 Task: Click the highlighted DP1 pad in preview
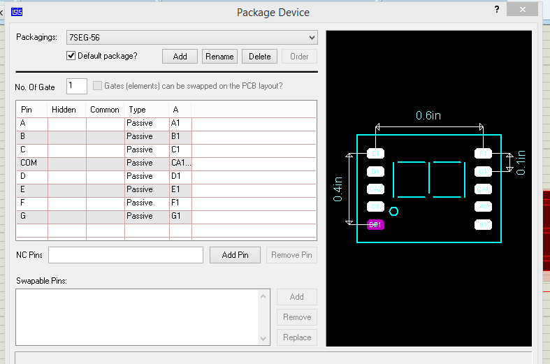point(375,224)
